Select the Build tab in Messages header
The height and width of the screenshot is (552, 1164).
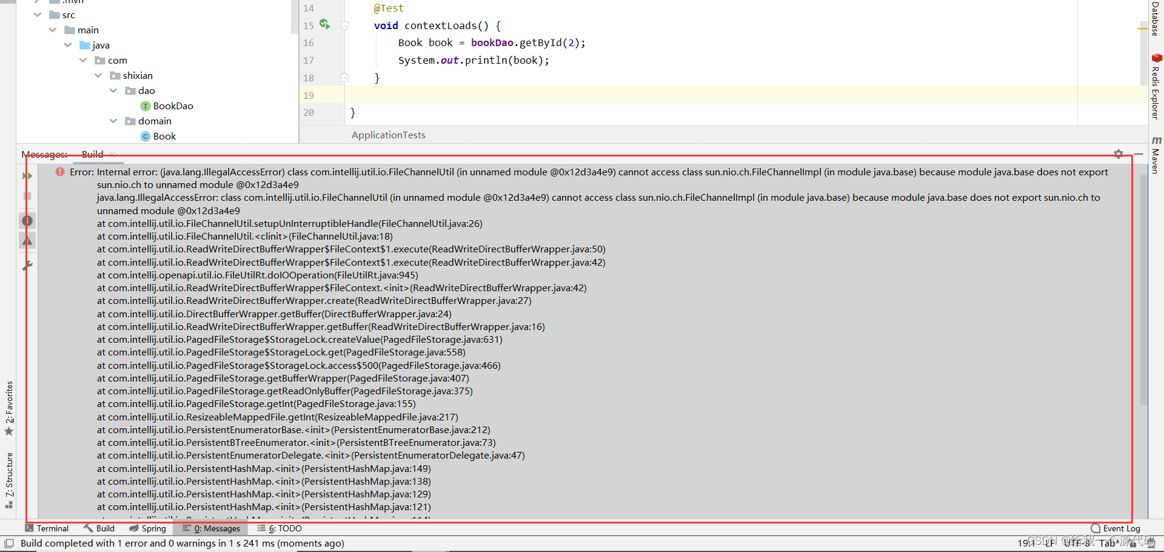[93, 154]
